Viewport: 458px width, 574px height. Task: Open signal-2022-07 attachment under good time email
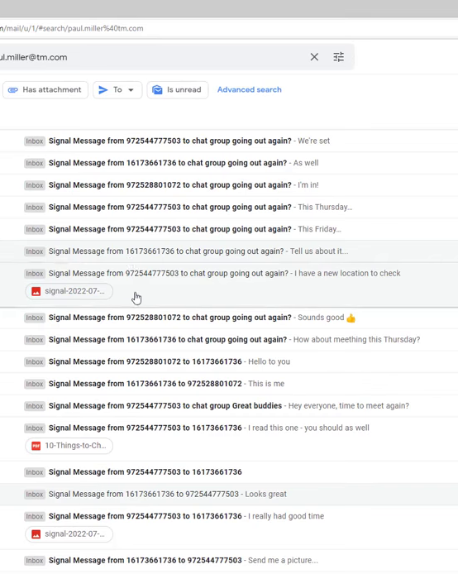pyautogui.click(x=69, y=534)
